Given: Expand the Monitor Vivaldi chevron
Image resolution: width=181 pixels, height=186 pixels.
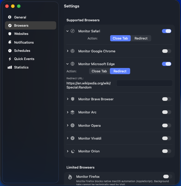Looking at the screenshot, I should (x=68, y=138).
